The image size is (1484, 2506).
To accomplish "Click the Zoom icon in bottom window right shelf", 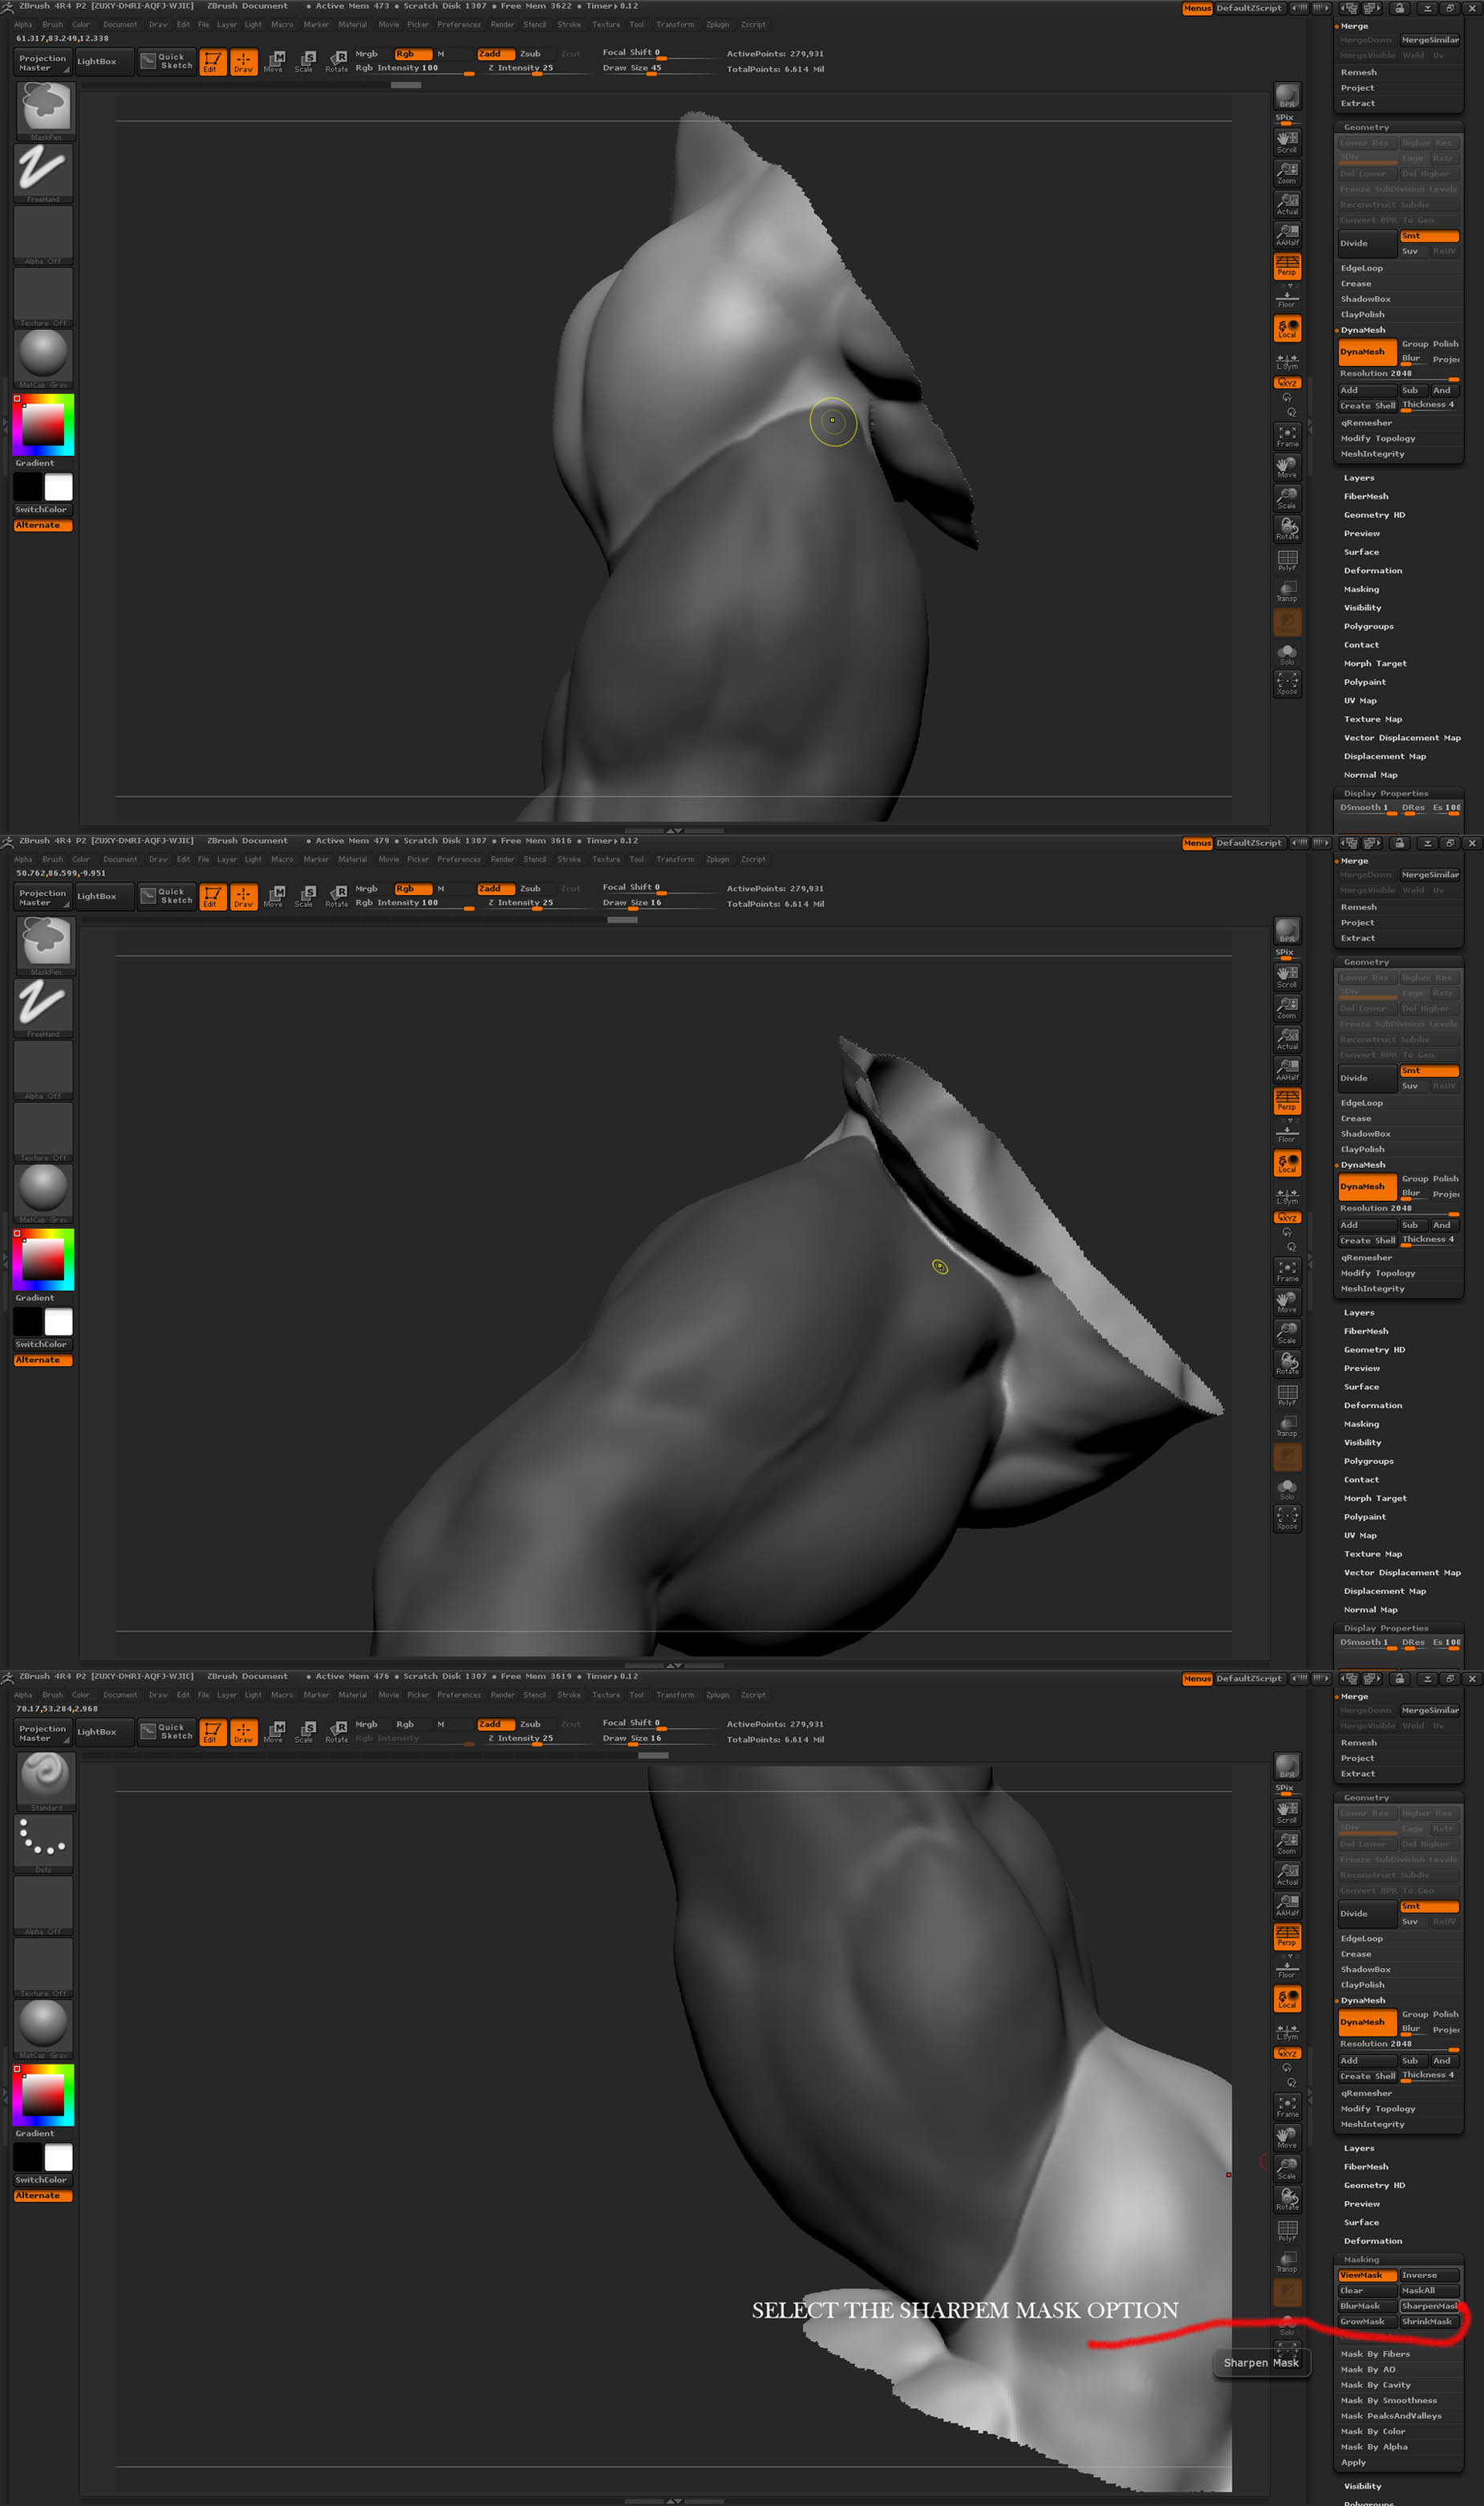I will [x=1287, y=1843].
